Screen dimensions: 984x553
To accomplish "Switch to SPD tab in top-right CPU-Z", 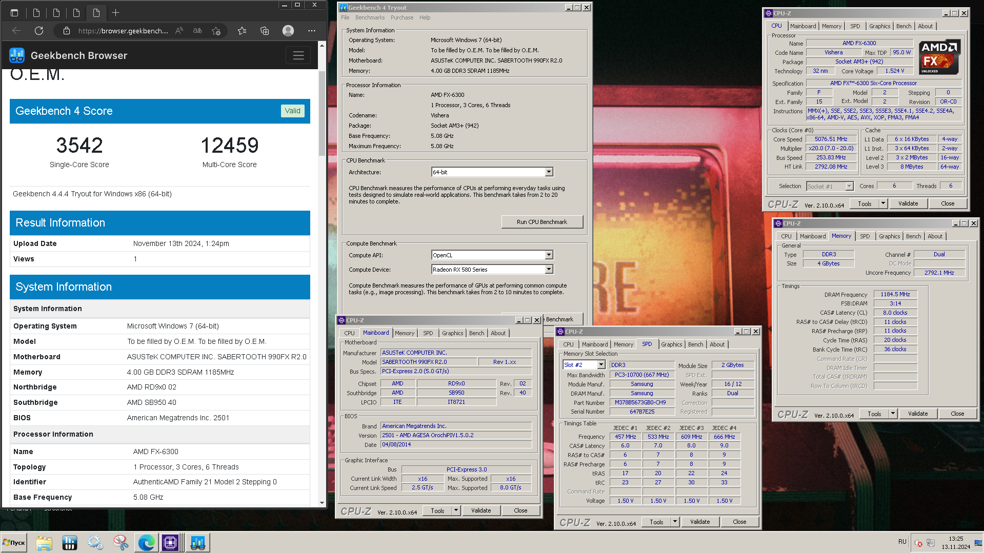I will pos(855,26).
